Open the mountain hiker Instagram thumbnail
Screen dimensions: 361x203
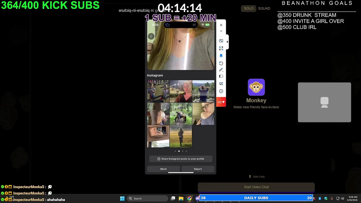click(x=203, y=91)
